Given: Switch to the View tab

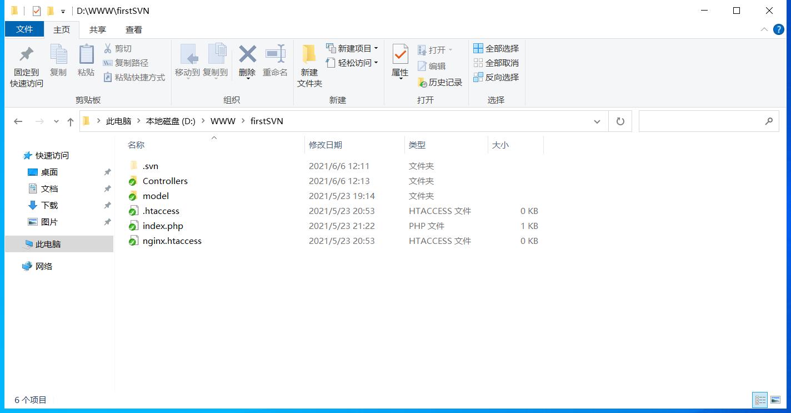Looking at the screenshot, I should tap(133, 30).
